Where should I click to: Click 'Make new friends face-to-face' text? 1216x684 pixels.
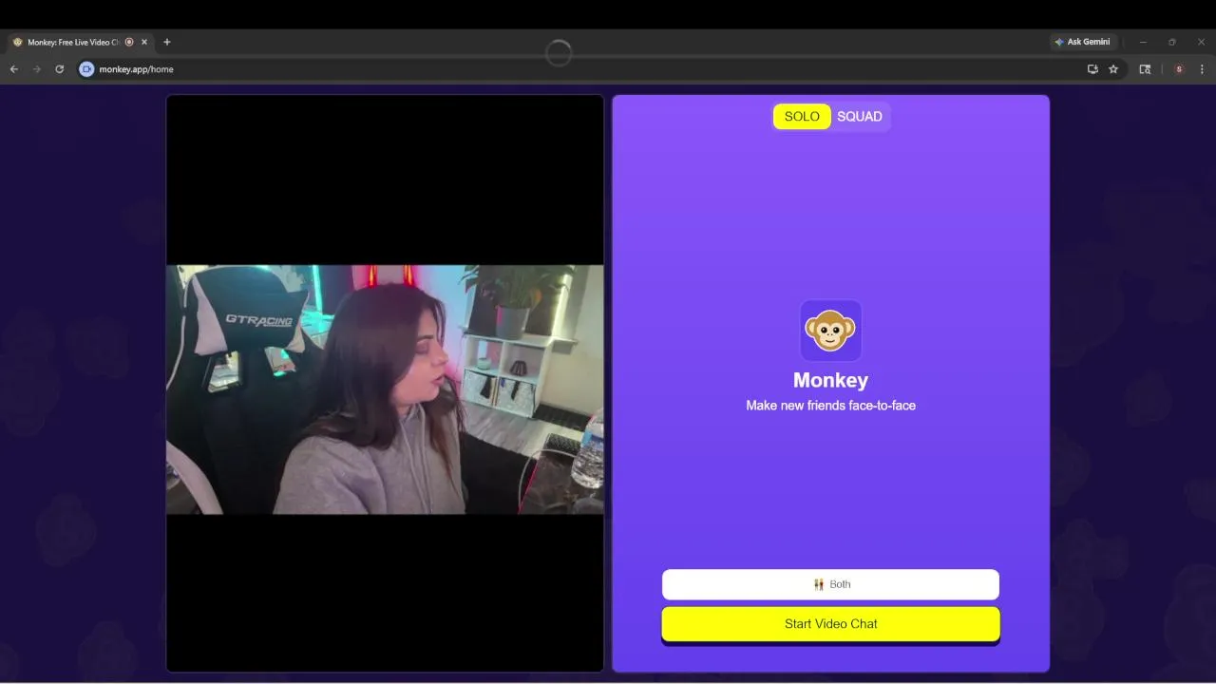[x=830, y=406]
